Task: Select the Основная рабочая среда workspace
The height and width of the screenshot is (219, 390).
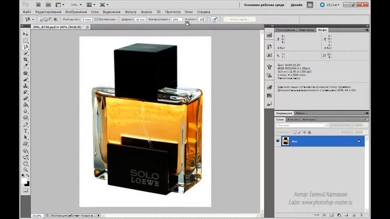Action: tap(264, 5)
